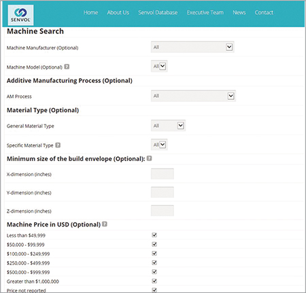Image resolution: width=306 pixels, height=293 pixels.
Task: Open the News page
Action: point(239,12)
